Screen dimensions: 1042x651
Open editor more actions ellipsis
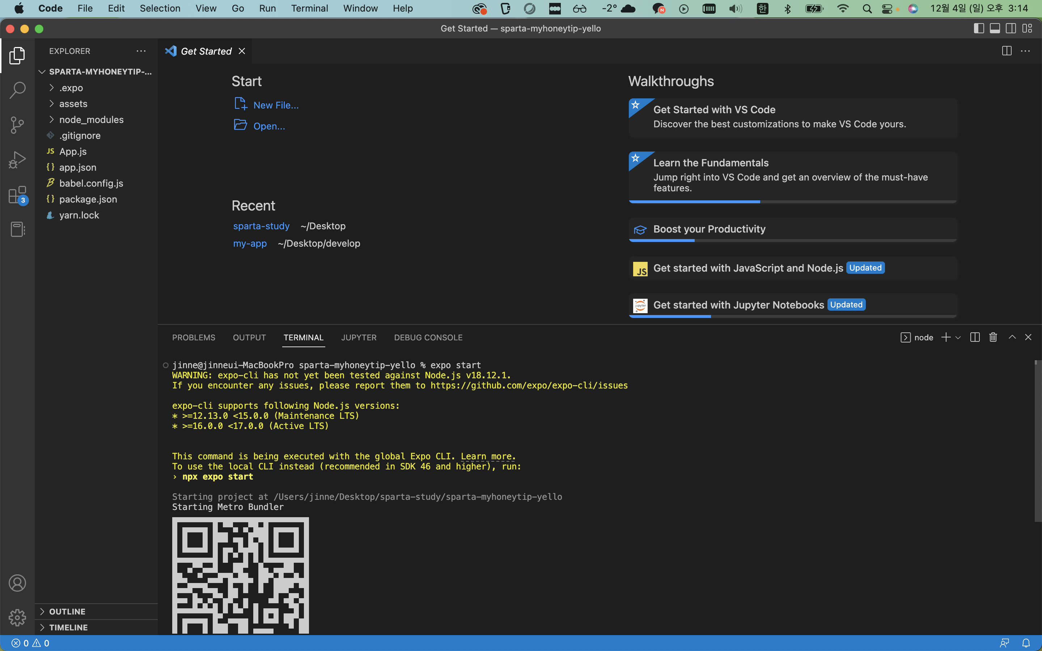[1026, 51]
